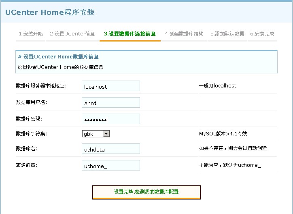Click the UCenter Home程序安装 title
Image resolution: width=293 pixels, height=214 pixels.
click(x=50, y=12)
